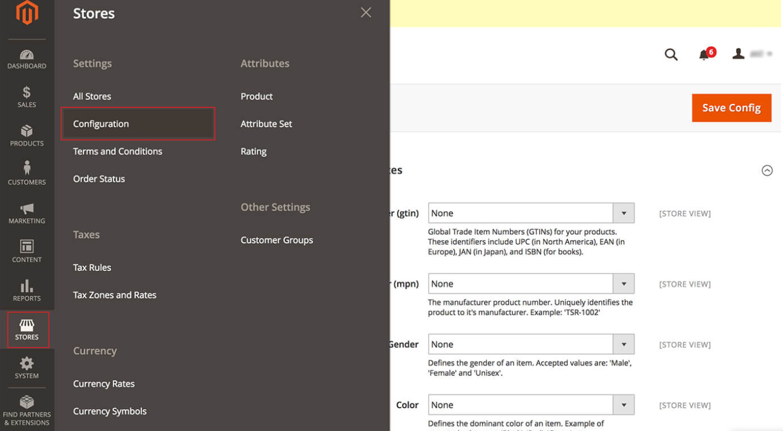
Task: Collapse the section with the circle chevron
Action: click(767, 171)
